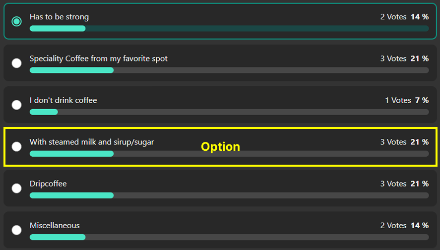440x250 pixels.
Task: Click the vote count for Dripcoffee
Action: click(393, 184)
